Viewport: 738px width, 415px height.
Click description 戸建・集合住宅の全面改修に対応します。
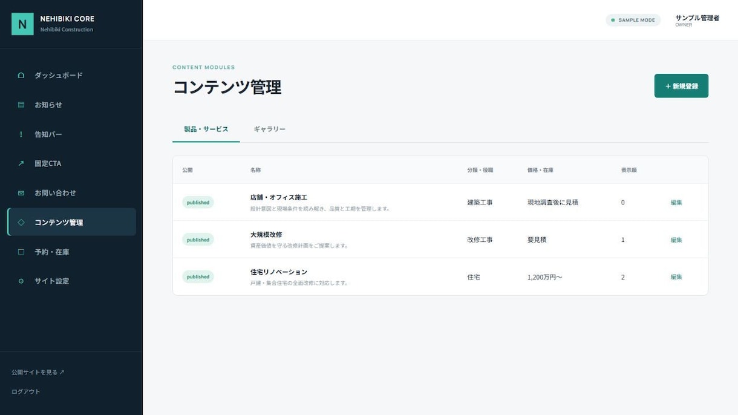click(299, 283)
